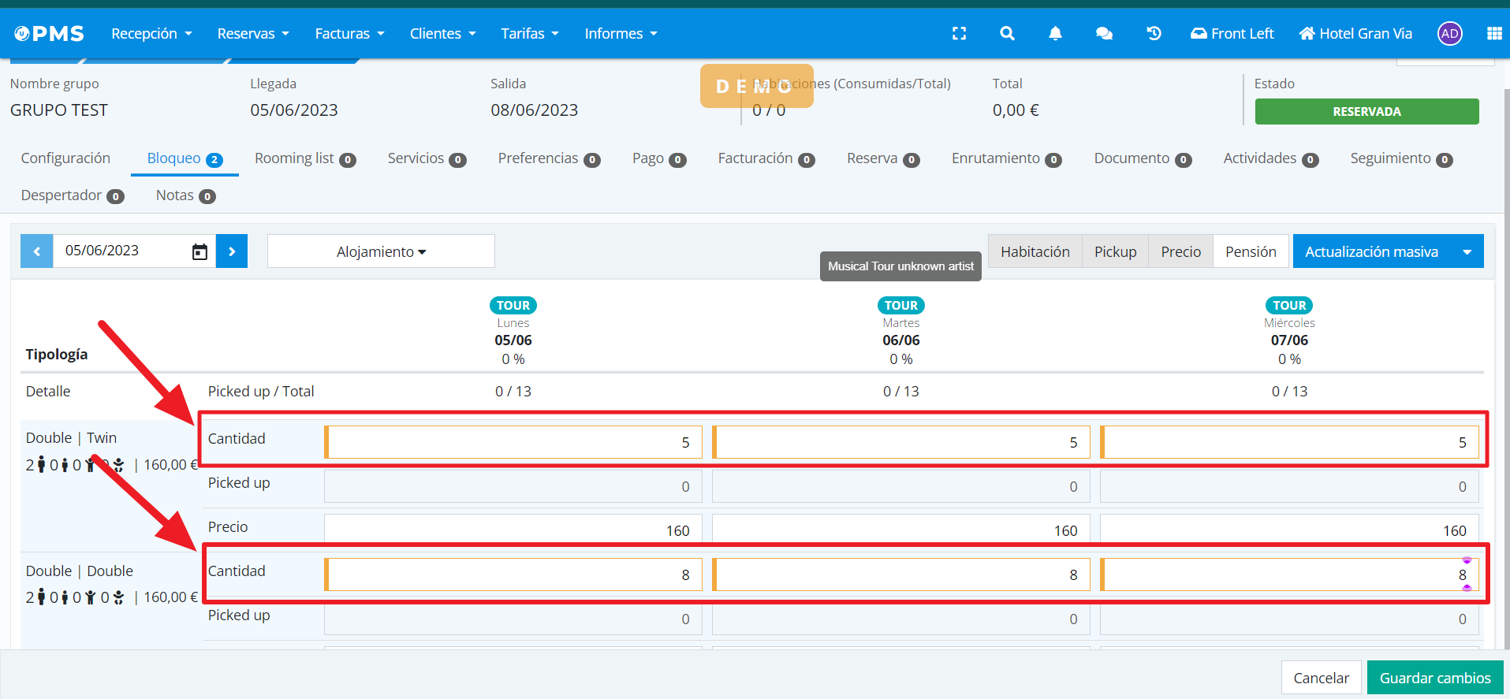Switch to the Rooming list tab
1510x699 pixels.
pos(304,158)
